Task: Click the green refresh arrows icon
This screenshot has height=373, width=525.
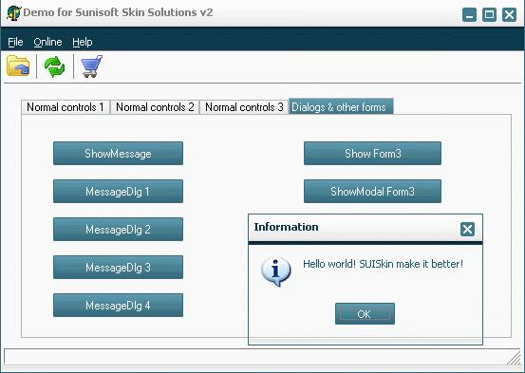Action: [54, 66]
